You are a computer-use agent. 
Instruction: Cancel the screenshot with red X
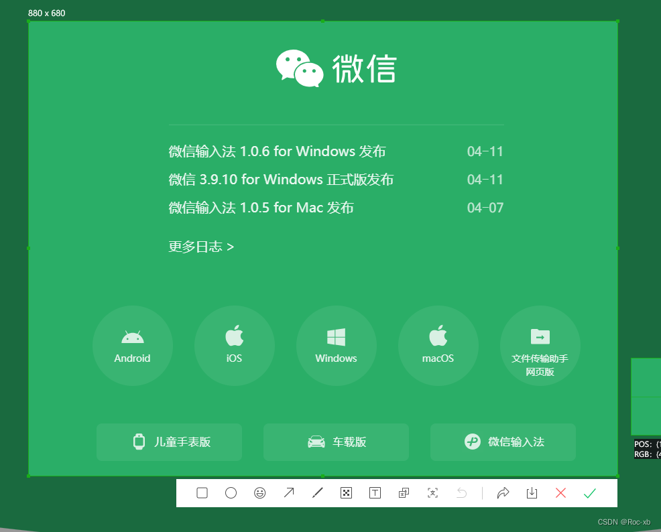click(560, 493)
